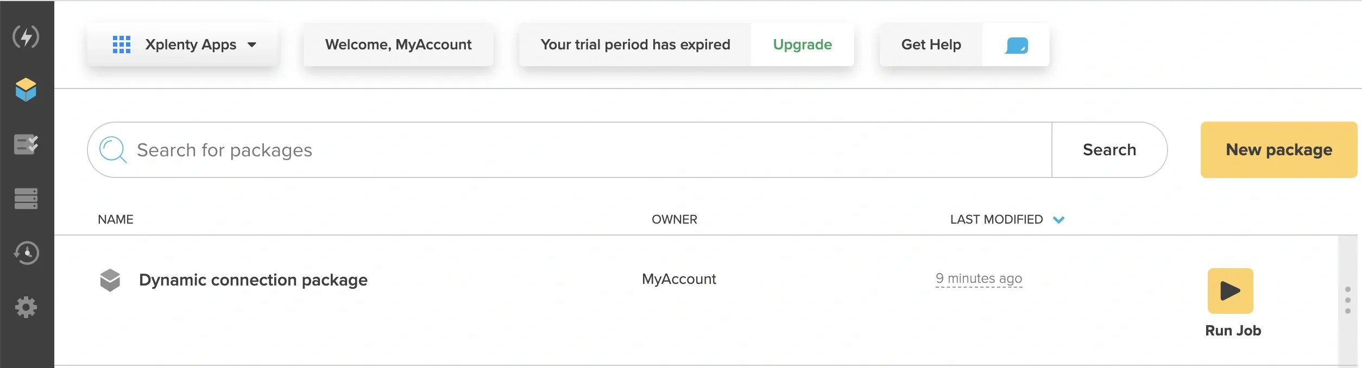The width and height of the screenshot is (1362, 368).
Task: Open the Clusters server icon in sidebar
Action: coord(26,199)
